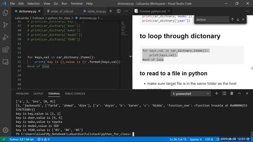Open the Run and Debug view
The height and width of the screenshot is (142, 253).
5,37
